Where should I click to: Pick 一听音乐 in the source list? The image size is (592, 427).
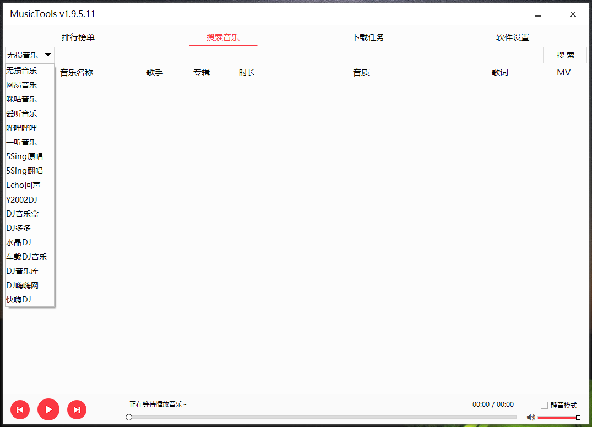coord(30,143)
